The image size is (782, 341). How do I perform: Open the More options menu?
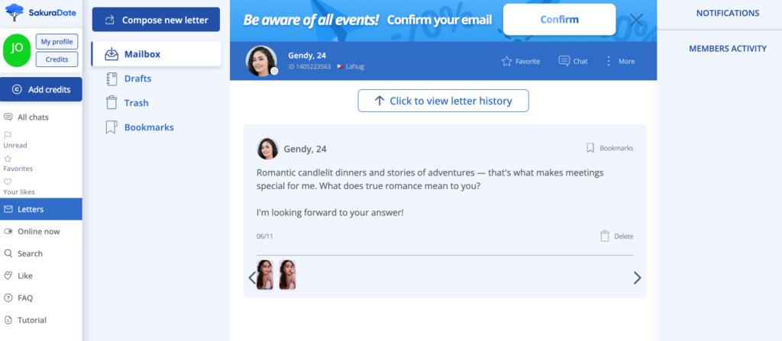click(x=609, y=61)
